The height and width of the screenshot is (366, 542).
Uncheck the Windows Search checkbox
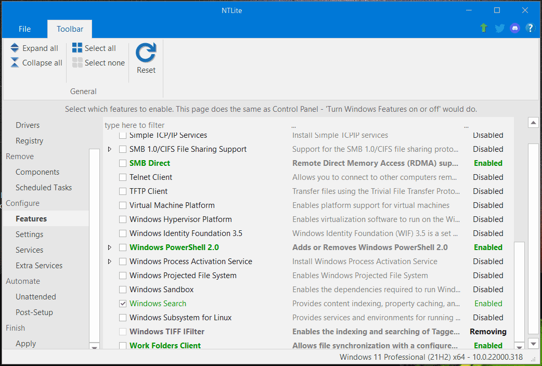pyautogui.click(x=123, y=304)
